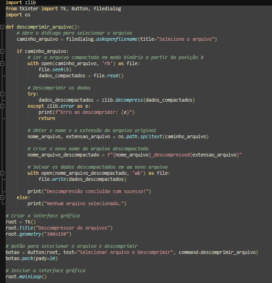Click the 'root.mainloop()' line
This screenshot has height=283, width=272.
26,277
